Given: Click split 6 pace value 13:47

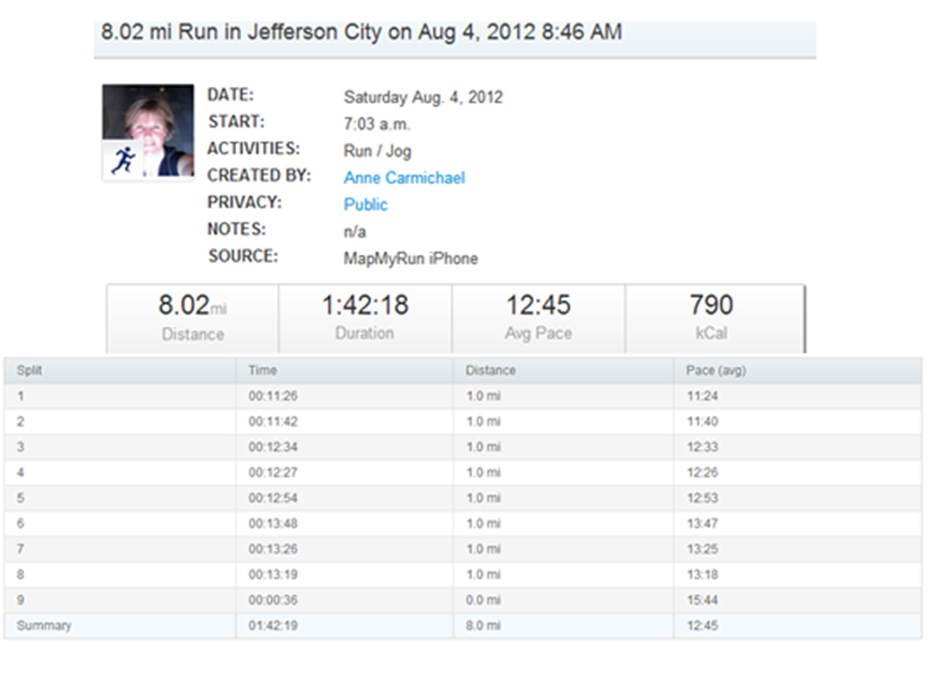Looking at the screenshot, I should pyautogui.click(x=701, y=524).
